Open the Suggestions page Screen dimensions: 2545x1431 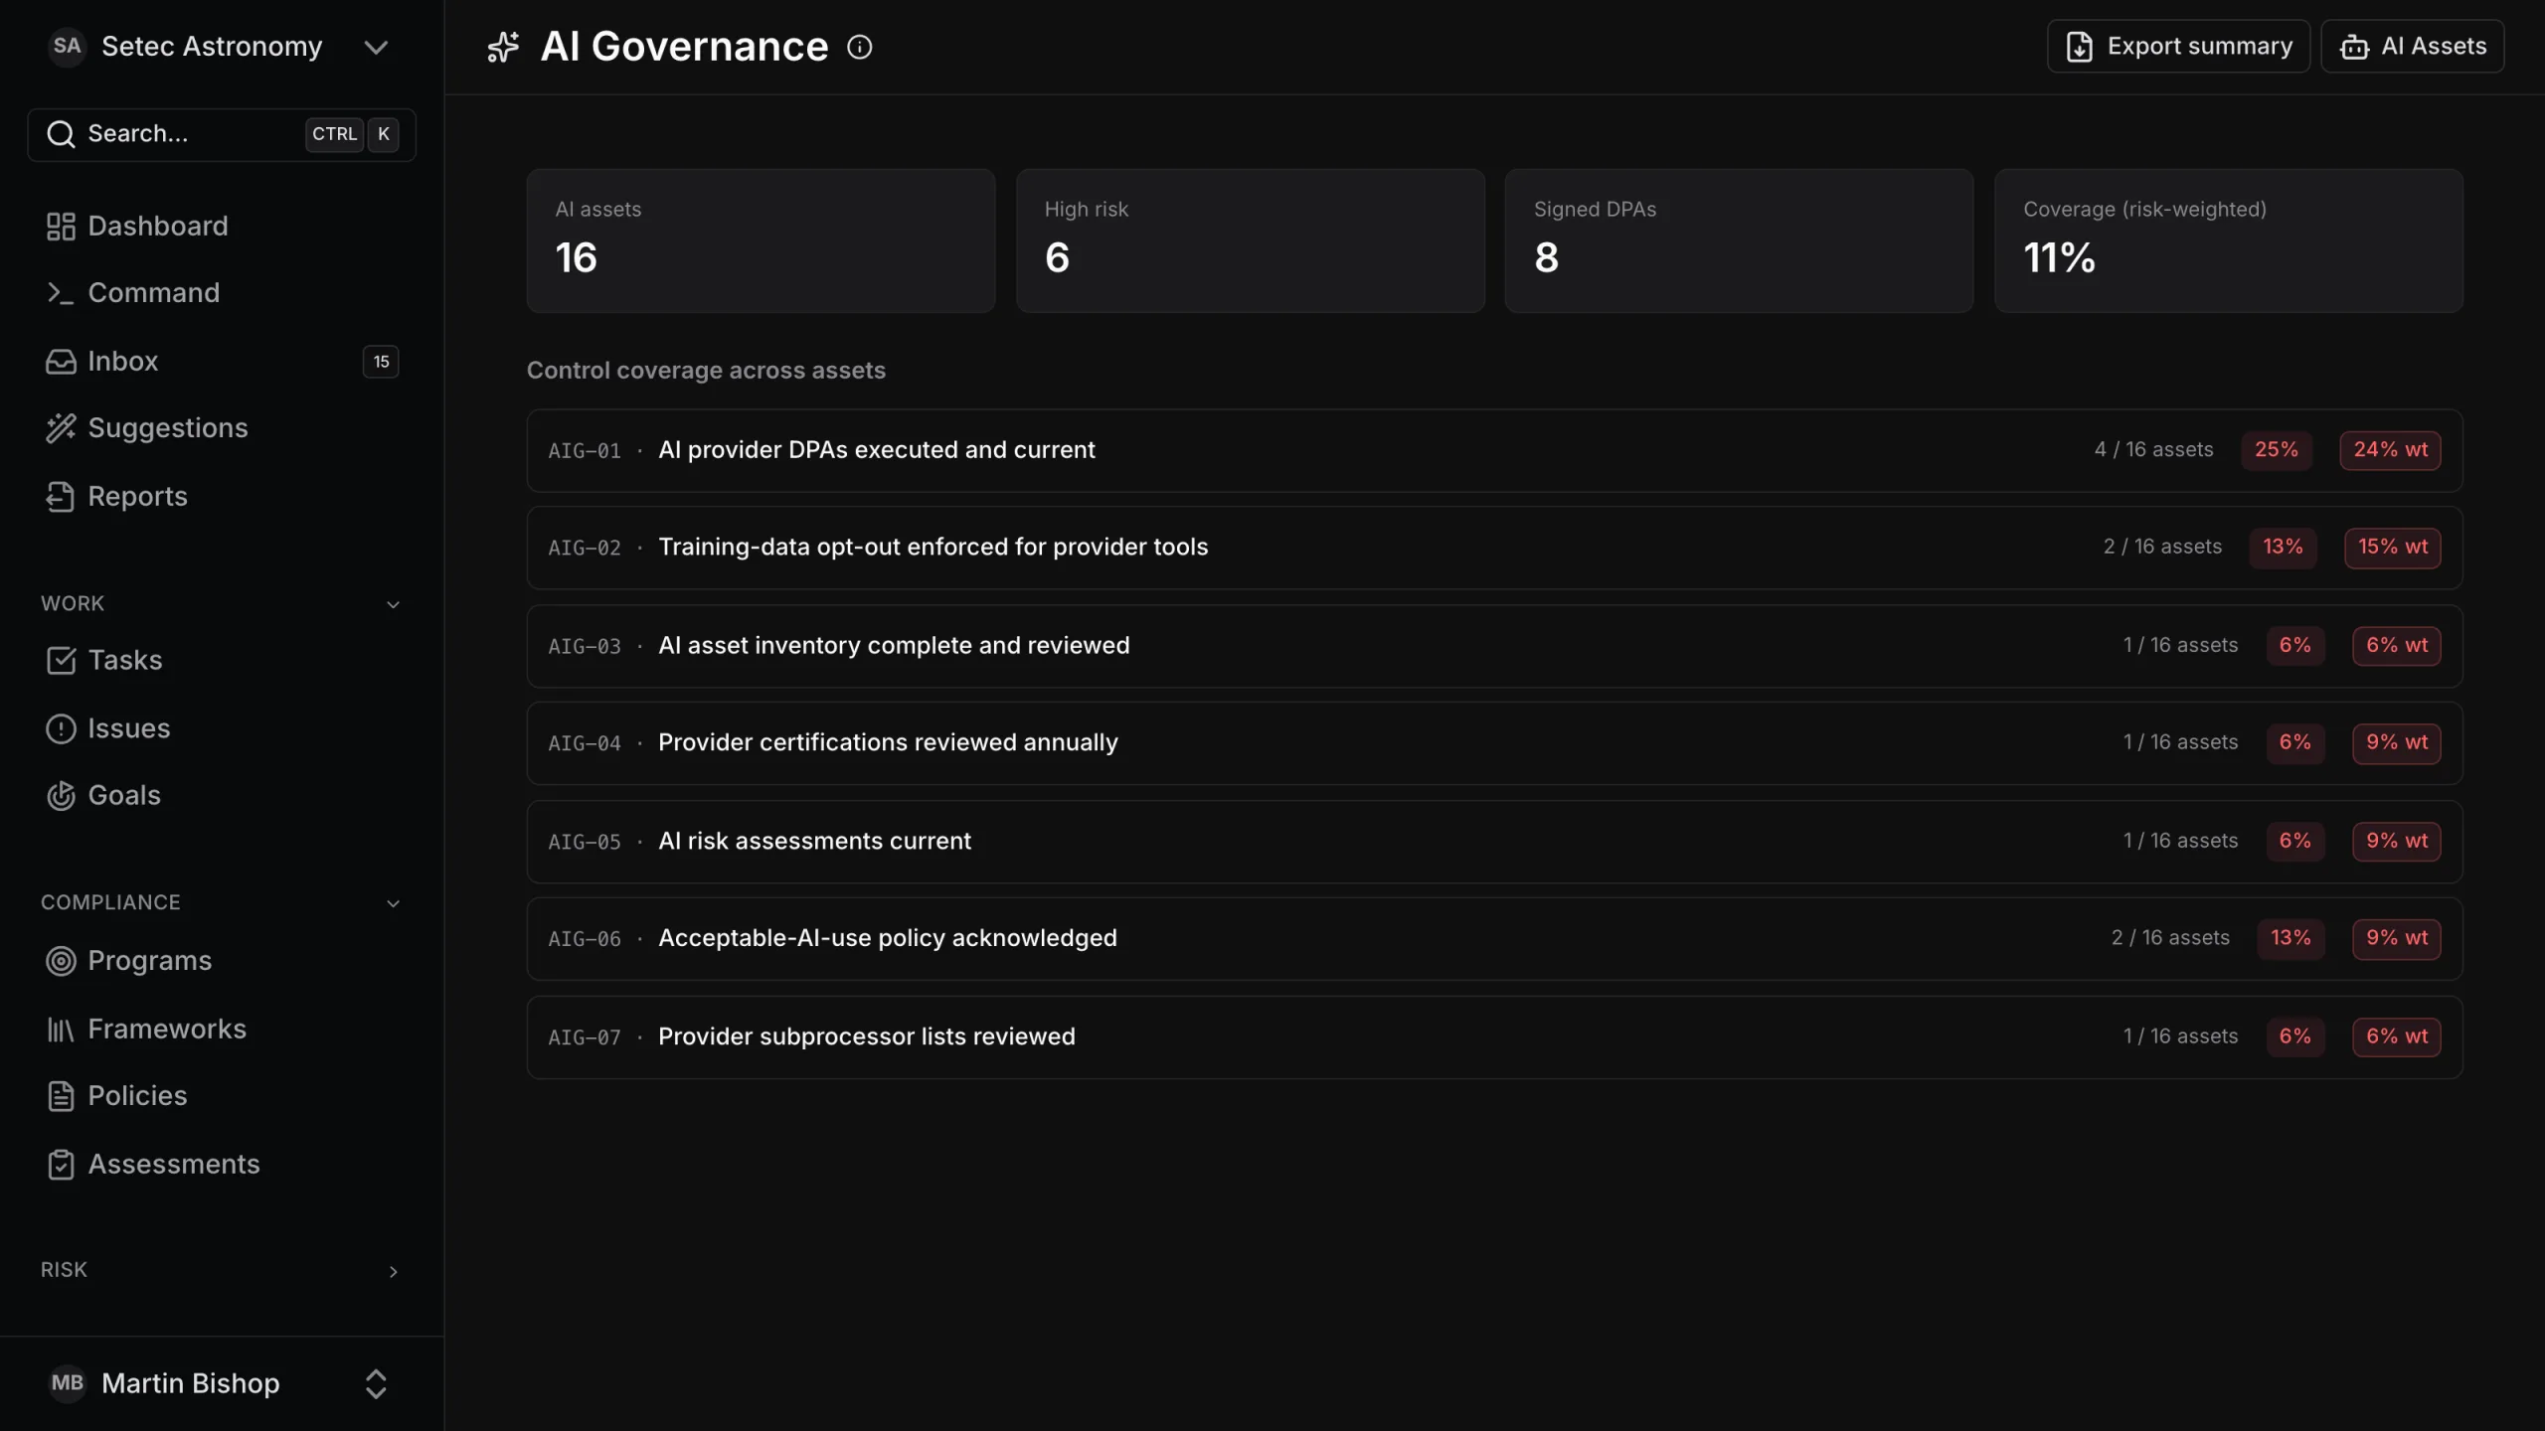coord(222,428)
